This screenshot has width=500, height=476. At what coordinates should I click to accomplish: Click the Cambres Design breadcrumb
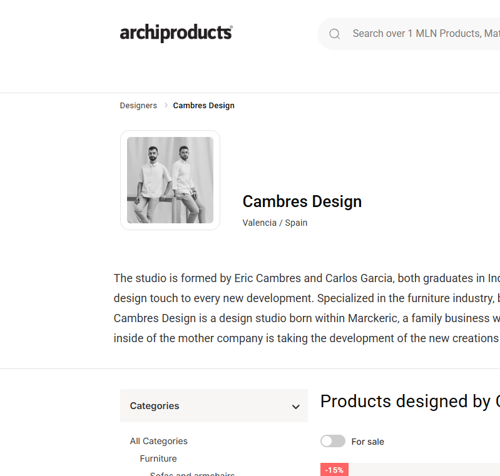tap(203, 106)
